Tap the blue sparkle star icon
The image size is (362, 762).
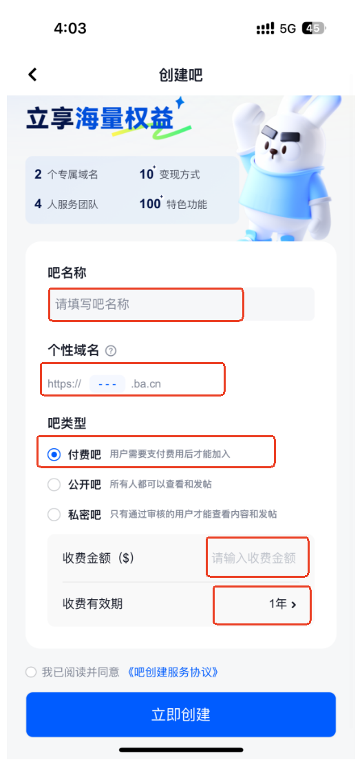[181, 103]
